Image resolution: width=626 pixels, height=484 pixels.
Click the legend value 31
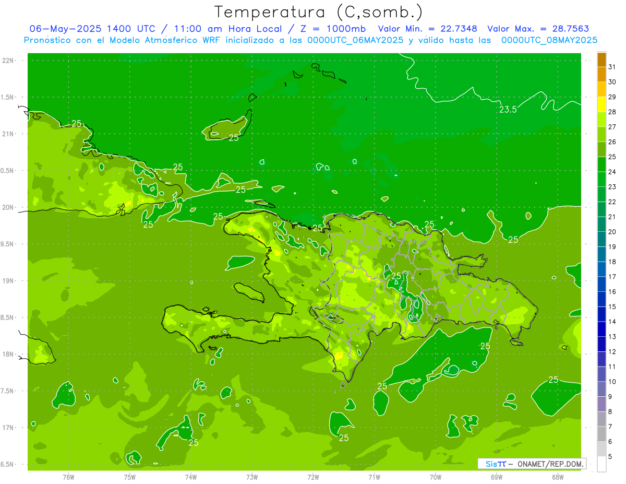pyautogui.click(x=612, y=67)
